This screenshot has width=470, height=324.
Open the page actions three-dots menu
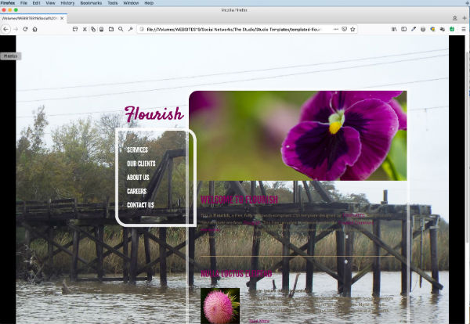[x=336, y=29]
